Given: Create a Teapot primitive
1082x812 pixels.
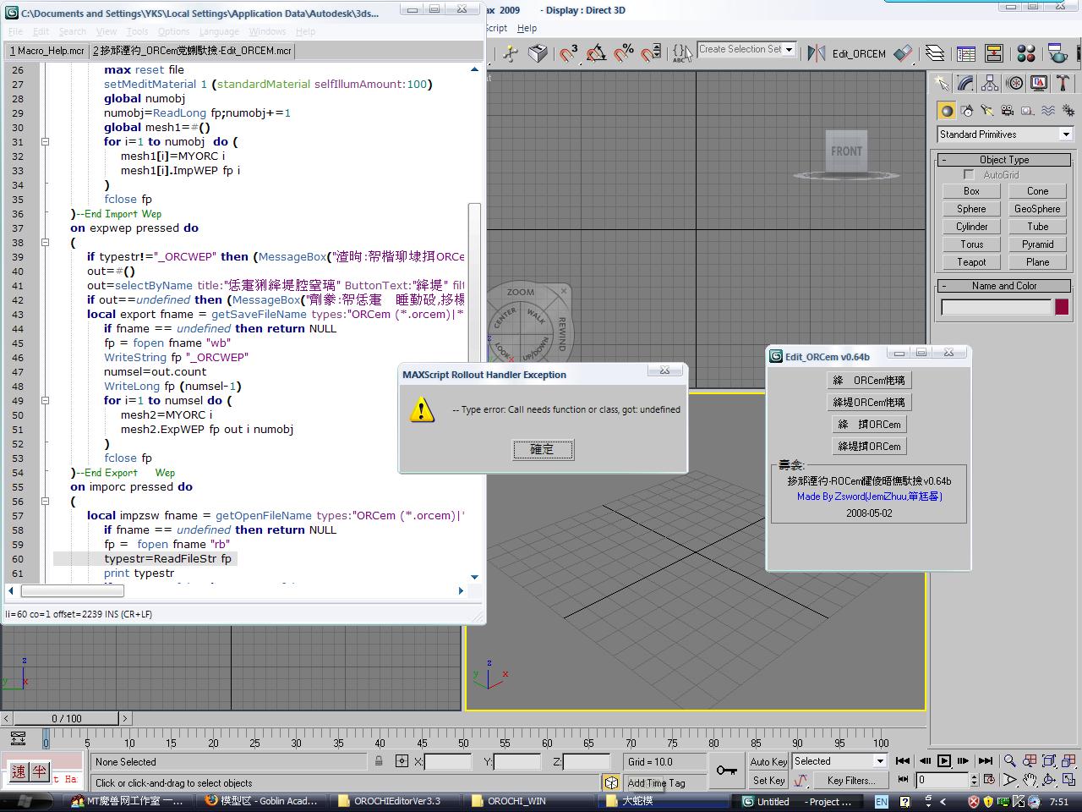Looking at the screenshot, I should coord(971,262).
